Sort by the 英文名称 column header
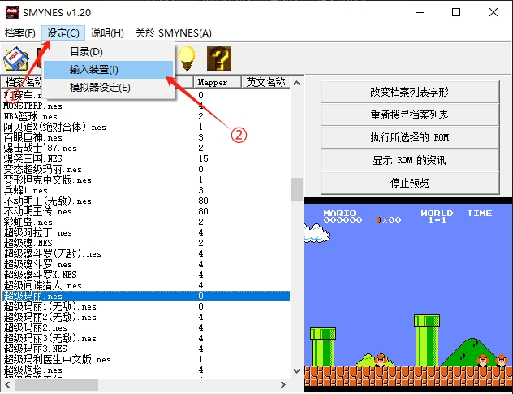Image resolution: width=513 pixels, height=394 pixels. click(x=265, y=82)
